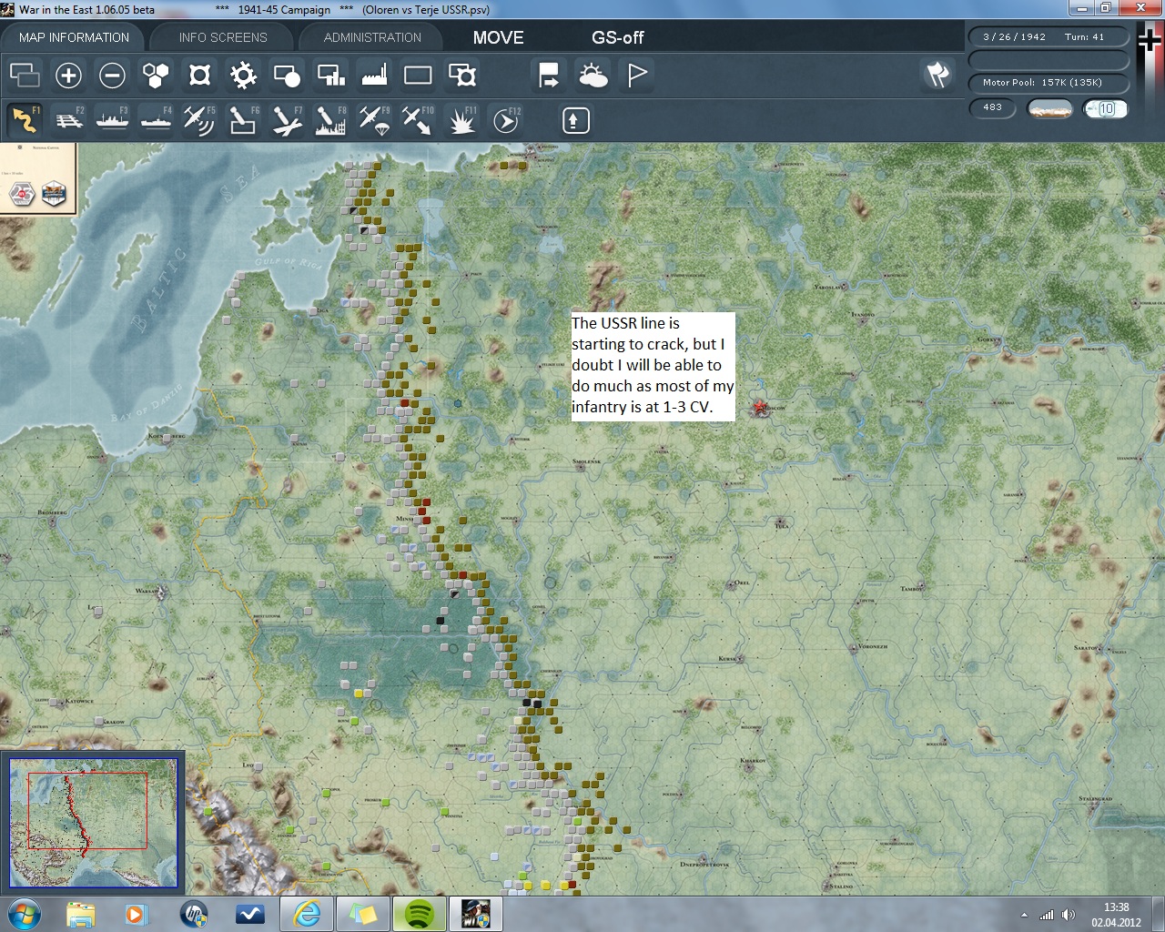1165x932 pixels.
Task: Select the F9 air transport parachute icon
Action: click(374, 119)
